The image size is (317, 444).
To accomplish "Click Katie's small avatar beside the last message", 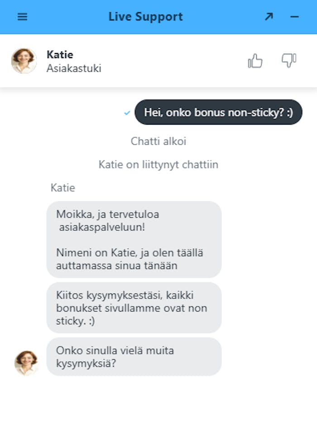I will coord(26,363).
